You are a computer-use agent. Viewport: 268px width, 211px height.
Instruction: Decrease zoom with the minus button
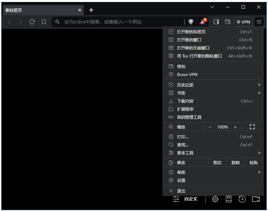click(210, 127)
